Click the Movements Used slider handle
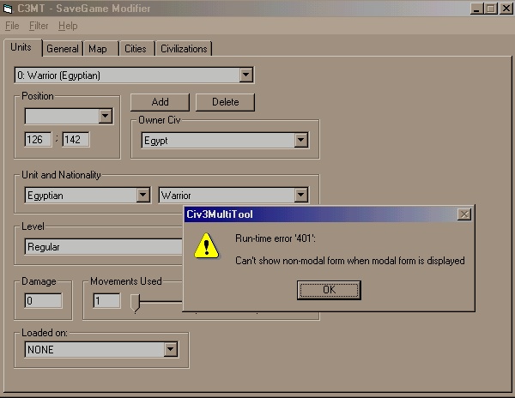 pyautogui.click(x=135, y=301)
